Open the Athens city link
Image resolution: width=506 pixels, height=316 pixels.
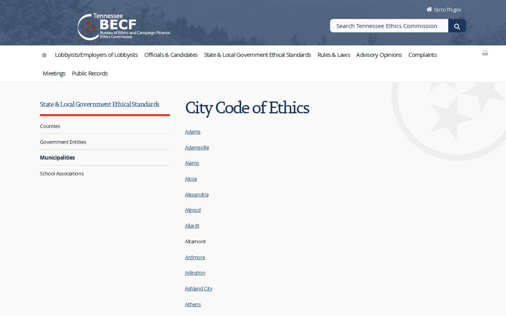coord(193,304)
